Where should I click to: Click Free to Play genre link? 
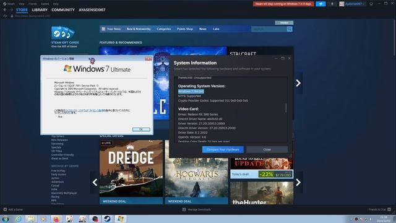(x=58, y=171)
